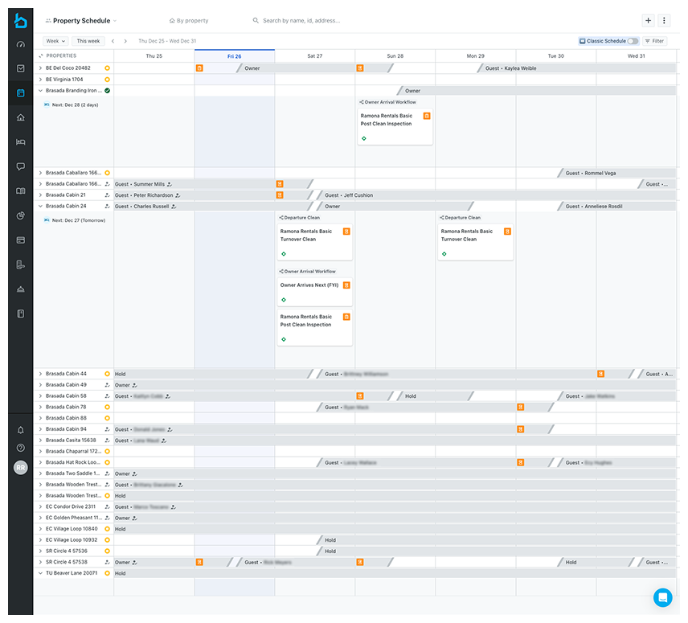Click the This week button
Viewport: 688px width, 623px height.
[x=88, y=41]
